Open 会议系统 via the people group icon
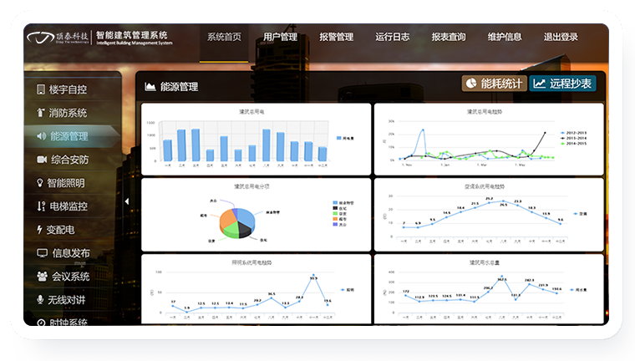The image size is (635, 361). tap(40, 277)
